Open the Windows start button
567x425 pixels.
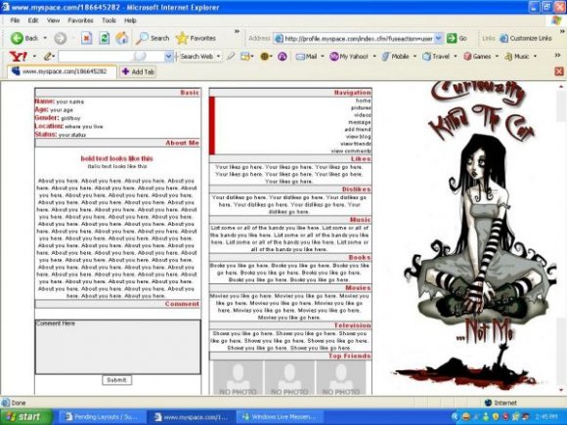[x=26, y=416]
